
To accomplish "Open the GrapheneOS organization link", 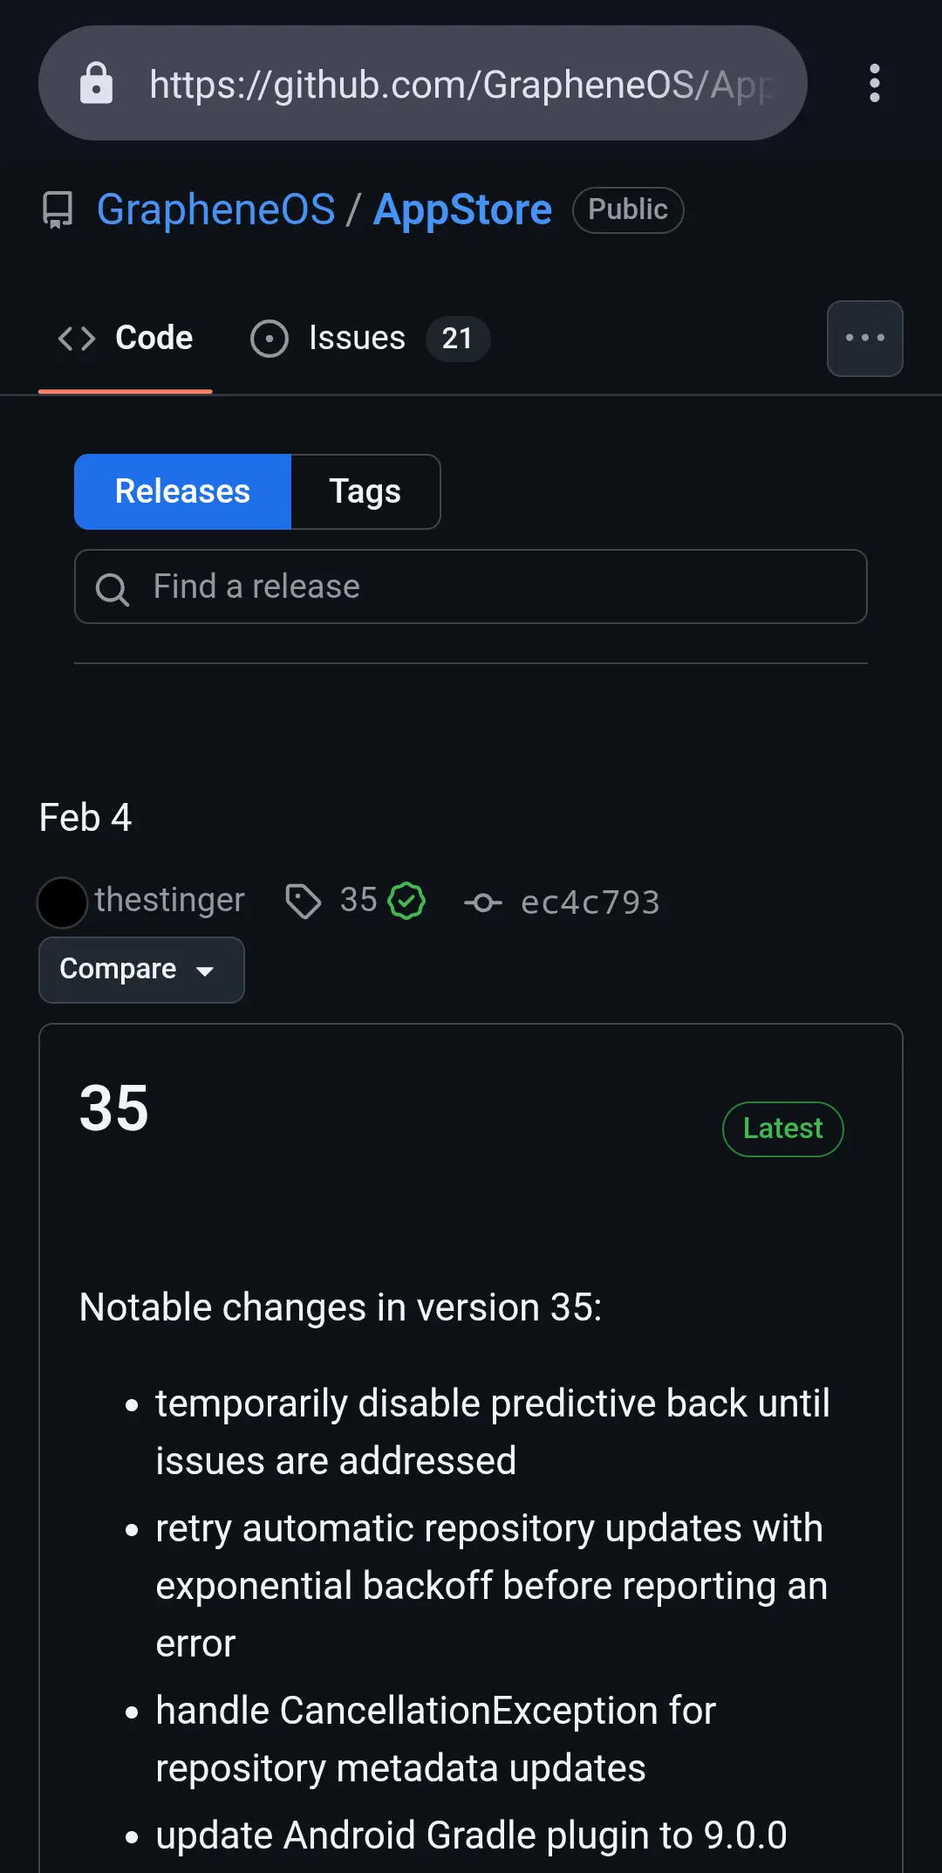I will 215,210.
